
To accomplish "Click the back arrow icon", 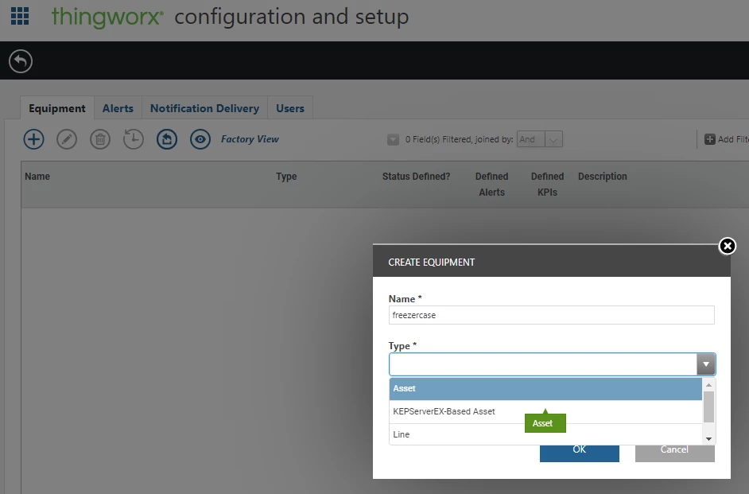I will [21, 61].
